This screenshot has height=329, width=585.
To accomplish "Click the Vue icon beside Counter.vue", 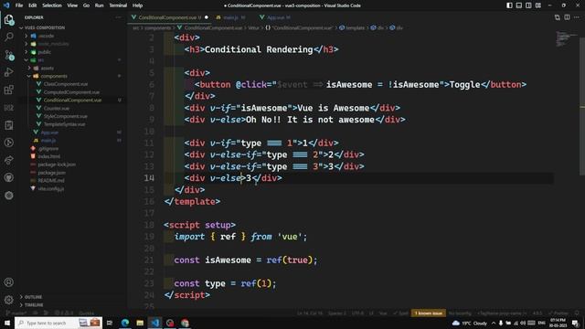I will (x=38, y=108).
